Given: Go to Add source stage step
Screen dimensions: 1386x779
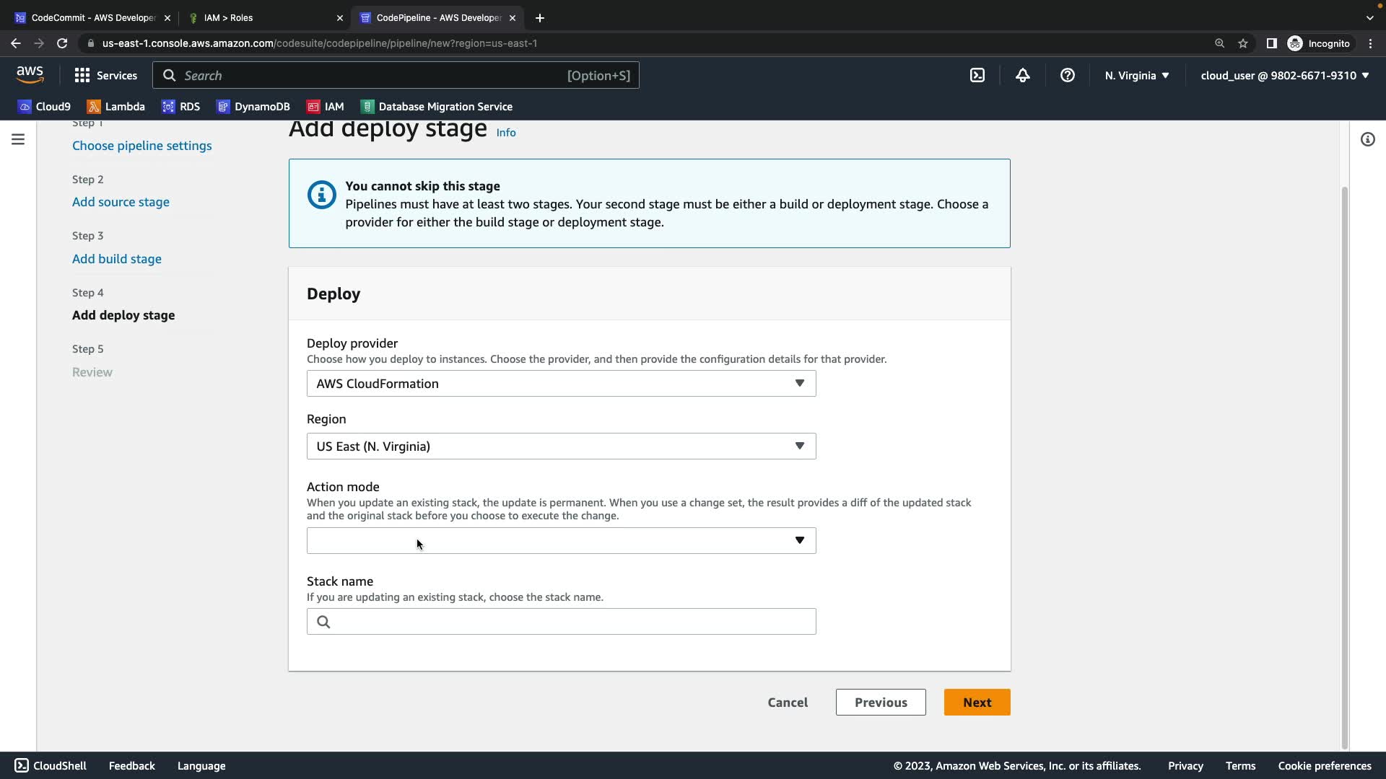Looking at the screenshot, I should click(x=121, y=202).
